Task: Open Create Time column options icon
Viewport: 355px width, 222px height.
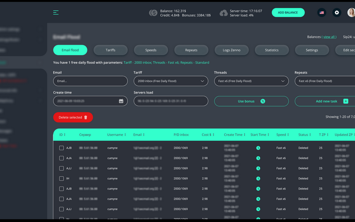Action: [245, 135]
